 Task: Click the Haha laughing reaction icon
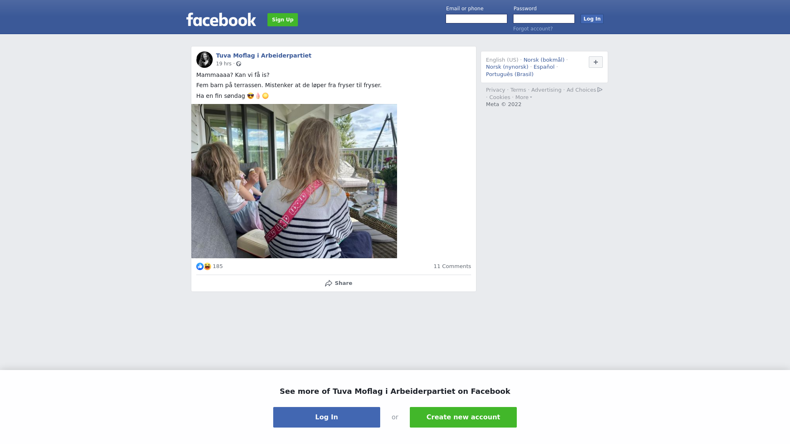pyautogui.click(x=207, y=266)
